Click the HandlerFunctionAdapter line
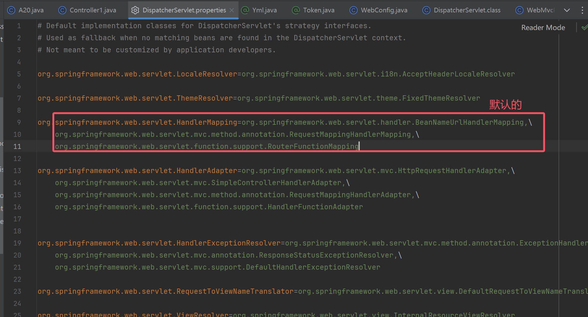This screenshot has width=588, height=317. (209, 207)
